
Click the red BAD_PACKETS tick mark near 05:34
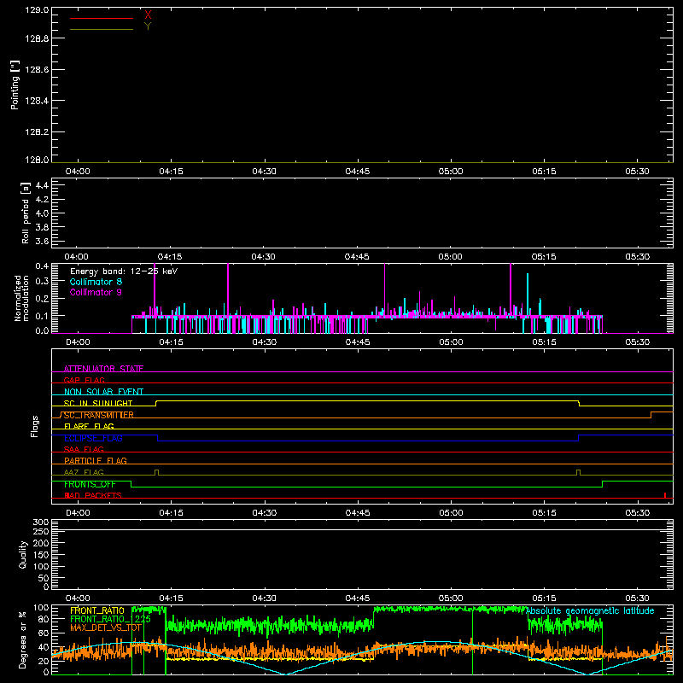tap(665, 495)
